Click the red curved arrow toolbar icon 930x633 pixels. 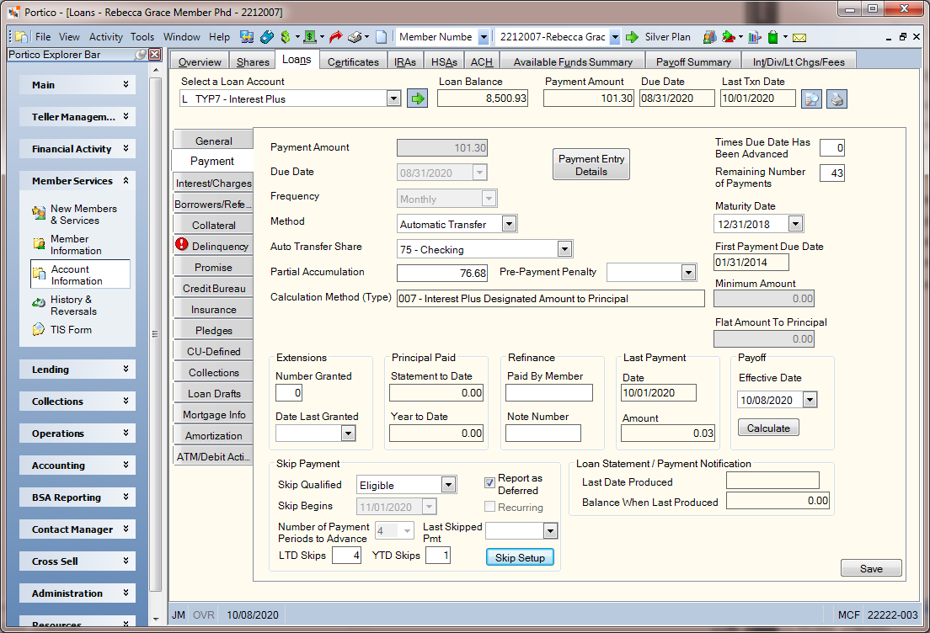[x=336, y=37]
